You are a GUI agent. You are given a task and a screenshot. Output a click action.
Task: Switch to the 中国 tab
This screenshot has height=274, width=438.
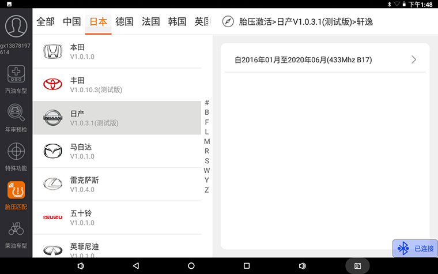72,21
